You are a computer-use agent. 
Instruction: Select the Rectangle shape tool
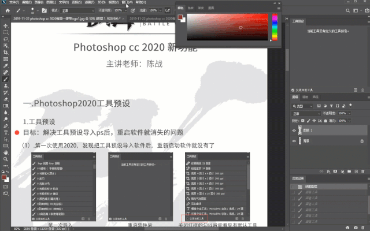click(6, 146)
